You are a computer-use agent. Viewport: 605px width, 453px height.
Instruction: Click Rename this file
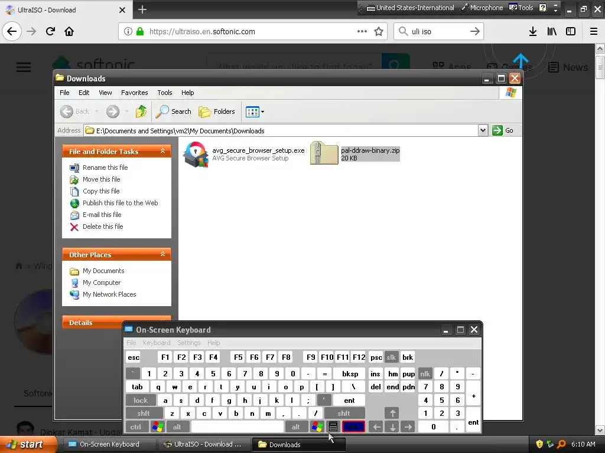105,168
